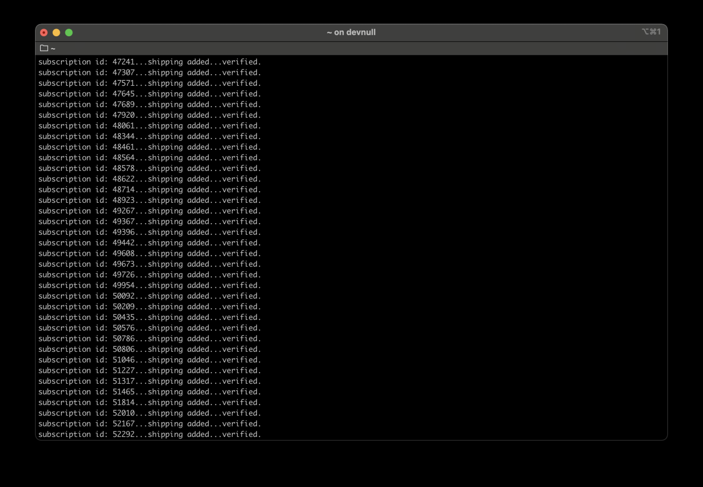Viewport: 703px width, 487px height.
Task: Click the line with subscription id 49673
Action: (150, 264)
